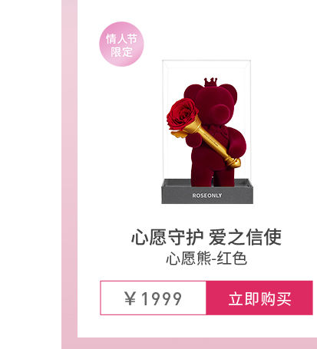Click the 立即购买 buy now button
Viewport: 317px width, 349px height.
259,298
